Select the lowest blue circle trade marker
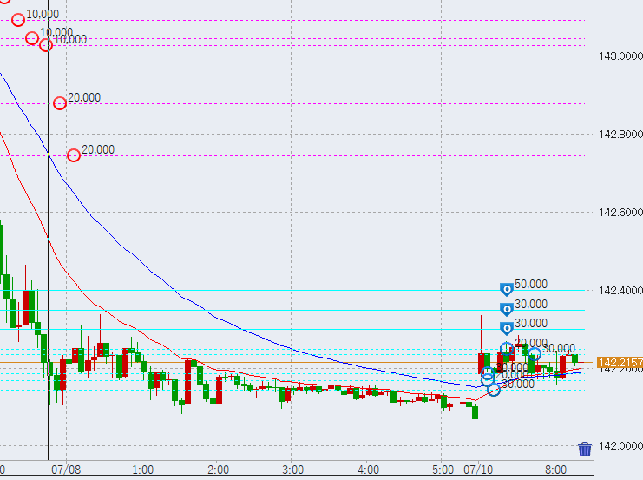 coord(494,390)
